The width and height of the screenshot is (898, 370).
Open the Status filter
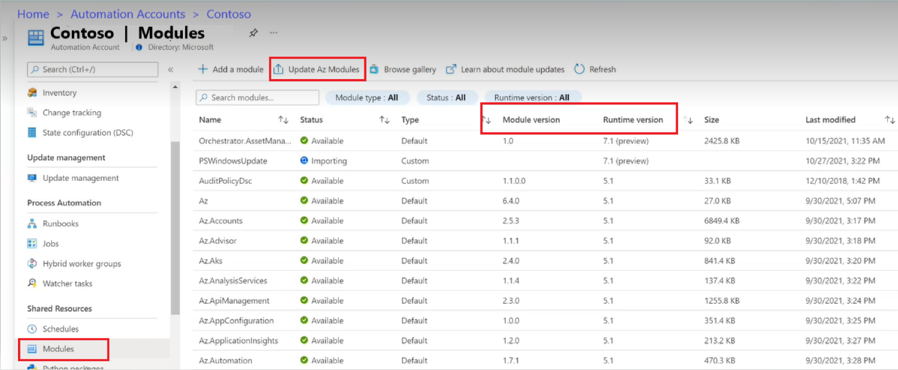[x=446, y=98]
